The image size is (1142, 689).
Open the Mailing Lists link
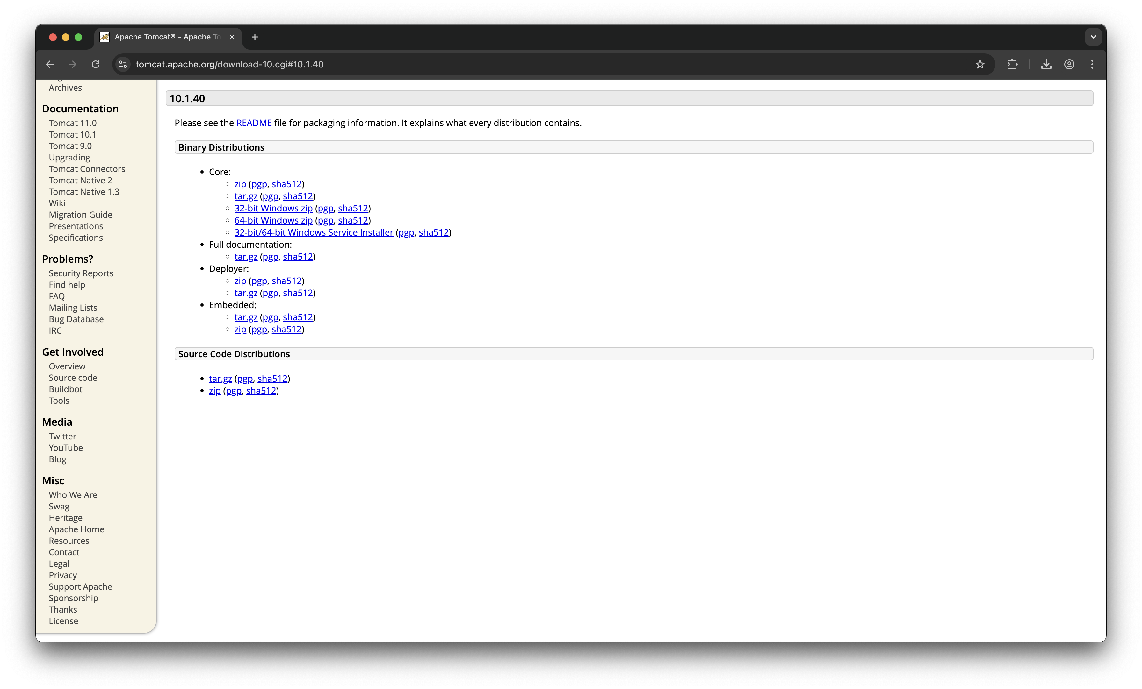pos(73,308)
